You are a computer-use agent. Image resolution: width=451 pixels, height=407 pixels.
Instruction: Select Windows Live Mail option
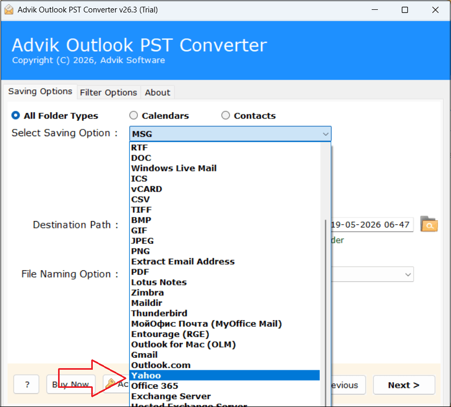click(225, 168)
